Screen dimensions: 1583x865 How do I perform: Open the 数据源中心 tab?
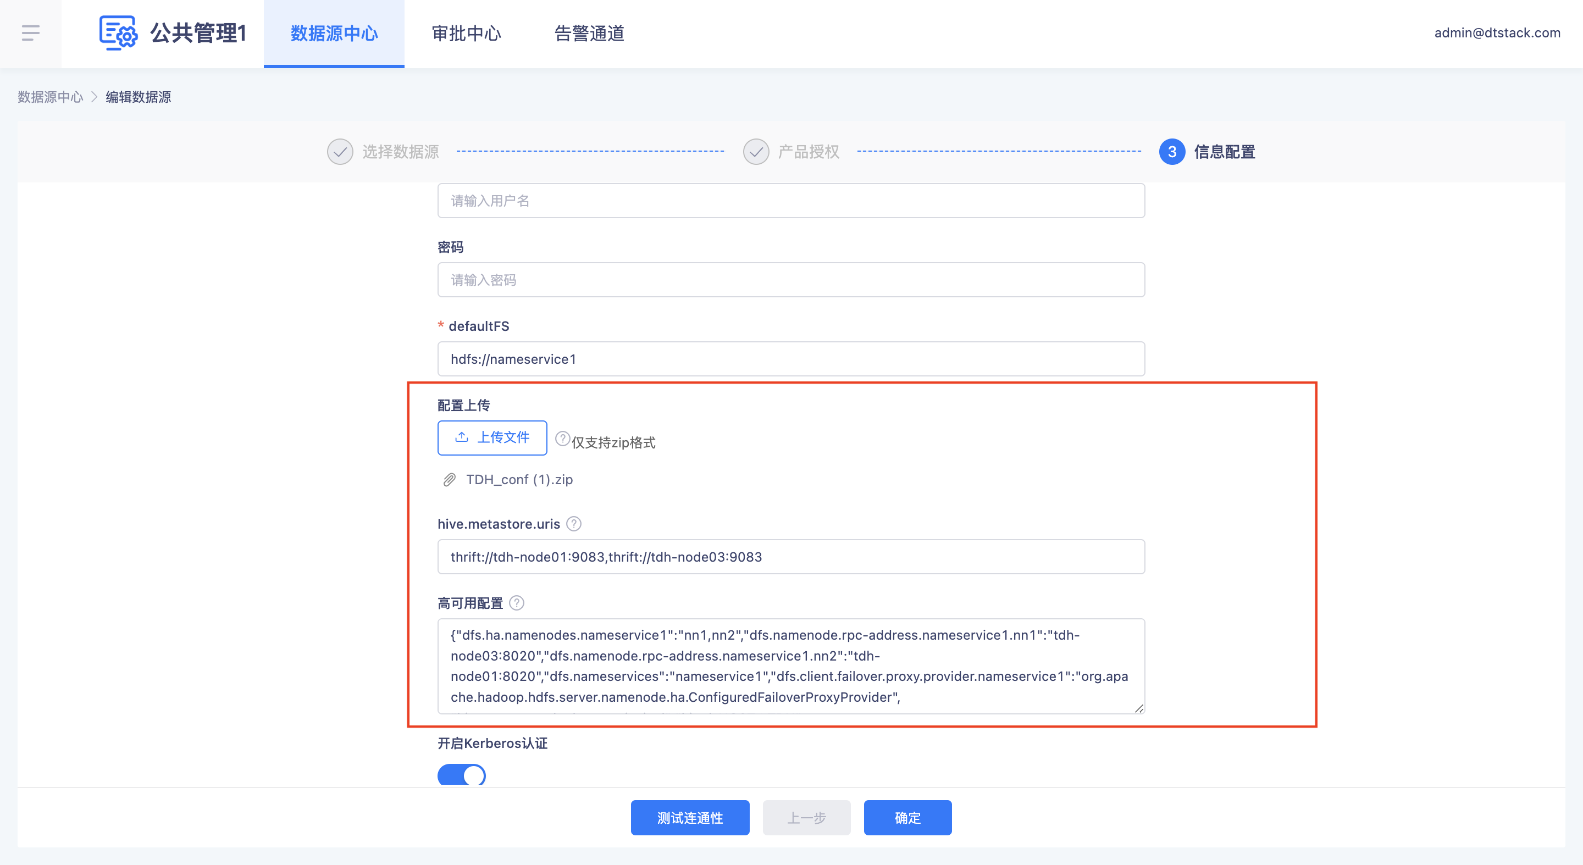point(334,33)
